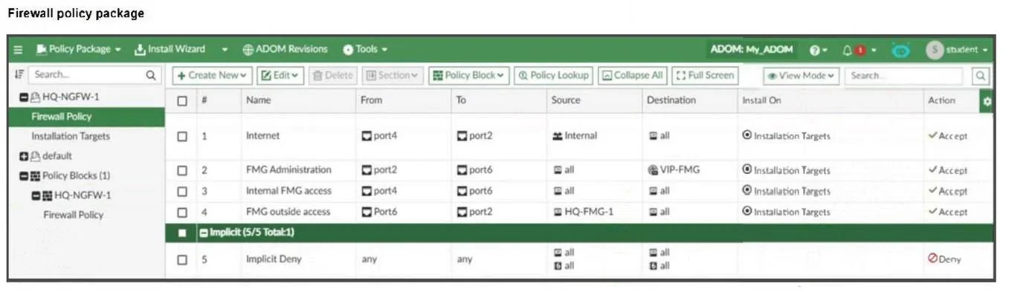Click Accept action in FMG Administration row

[948, 170]
